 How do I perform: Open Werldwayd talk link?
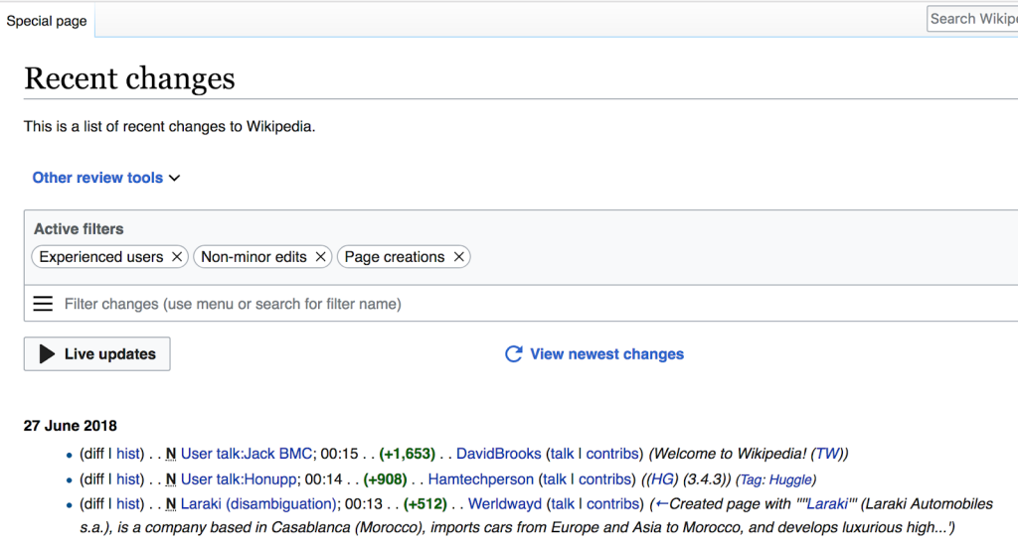(563, 504)
